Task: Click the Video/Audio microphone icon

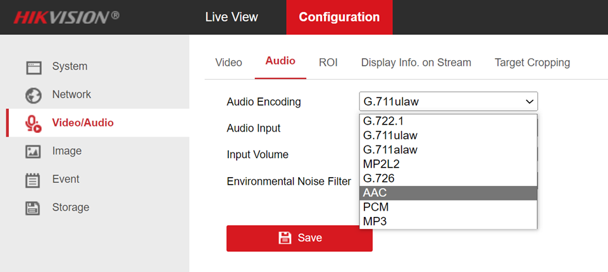Action: pyautogui.click(x=33, y=123)
